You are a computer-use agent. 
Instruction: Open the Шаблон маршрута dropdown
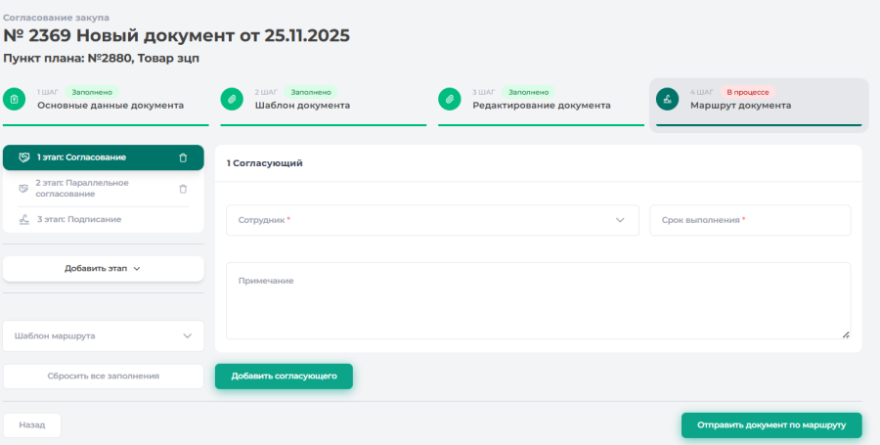point(103,335)
